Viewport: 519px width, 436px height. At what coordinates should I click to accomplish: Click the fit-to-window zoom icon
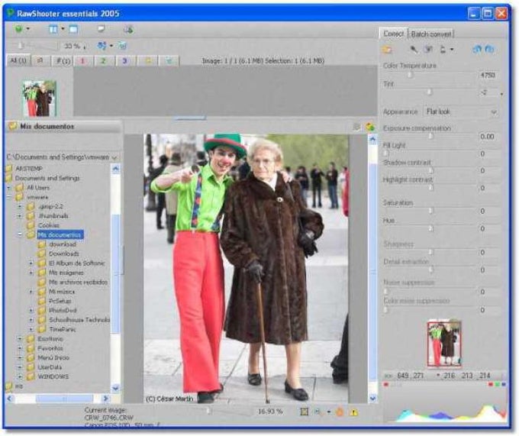click(x=305, y=412)
